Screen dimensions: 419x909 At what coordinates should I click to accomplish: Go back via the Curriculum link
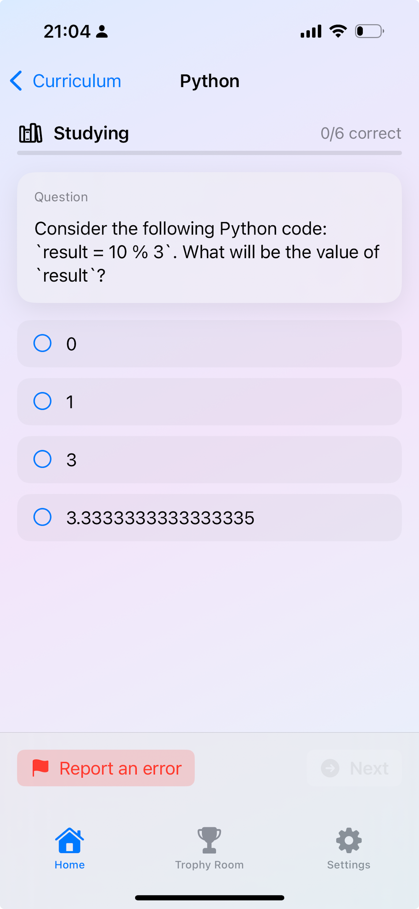77,81
